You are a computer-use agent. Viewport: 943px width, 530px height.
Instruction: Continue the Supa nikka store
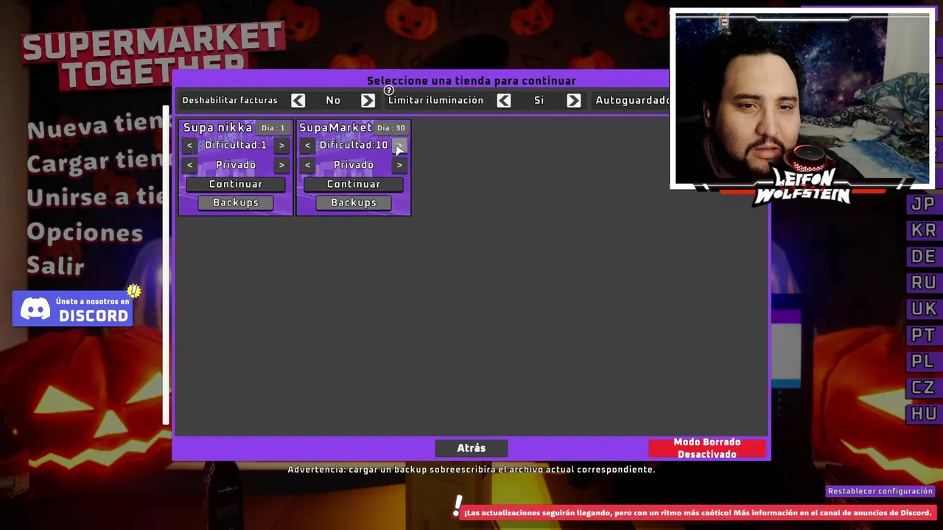tap(236, 184)
